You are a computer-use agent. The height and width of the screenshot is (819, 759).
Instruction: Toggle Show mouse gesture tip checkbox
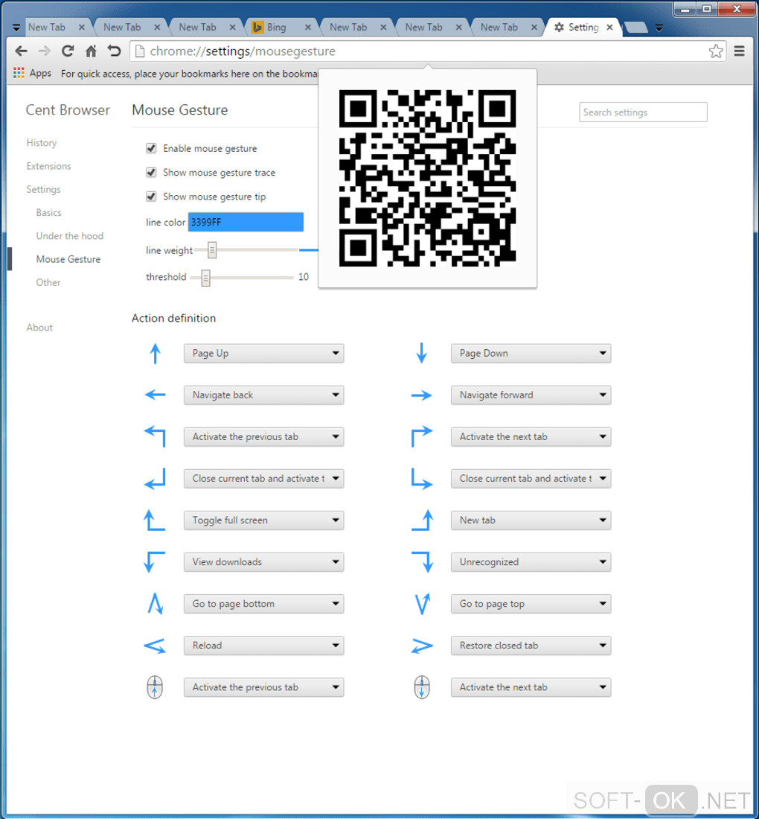(x=151, y=197)
